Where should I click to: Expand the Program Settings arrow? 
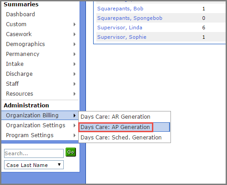pyautogui.click(x=75, y=135)
